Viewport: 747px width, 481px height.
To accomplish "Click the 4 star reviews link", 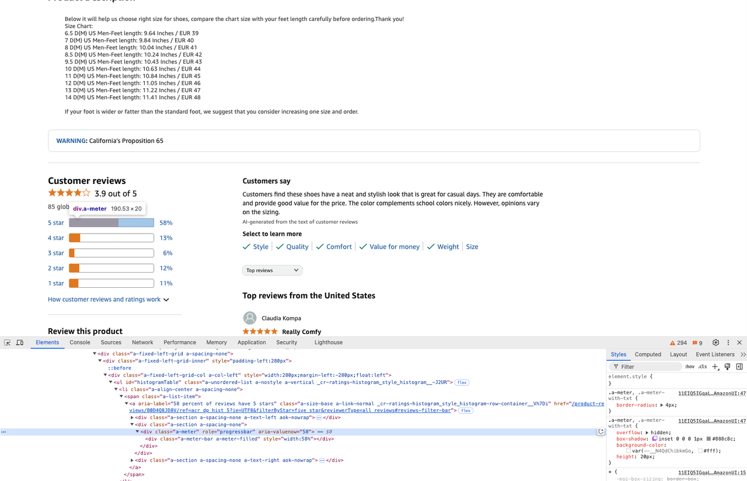I will click(x=56, y=238).
